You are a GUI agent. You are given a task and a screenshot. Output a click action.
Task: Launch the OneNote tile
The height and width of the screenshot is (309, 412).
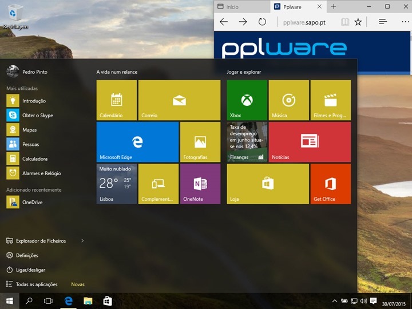pos(200,184)
